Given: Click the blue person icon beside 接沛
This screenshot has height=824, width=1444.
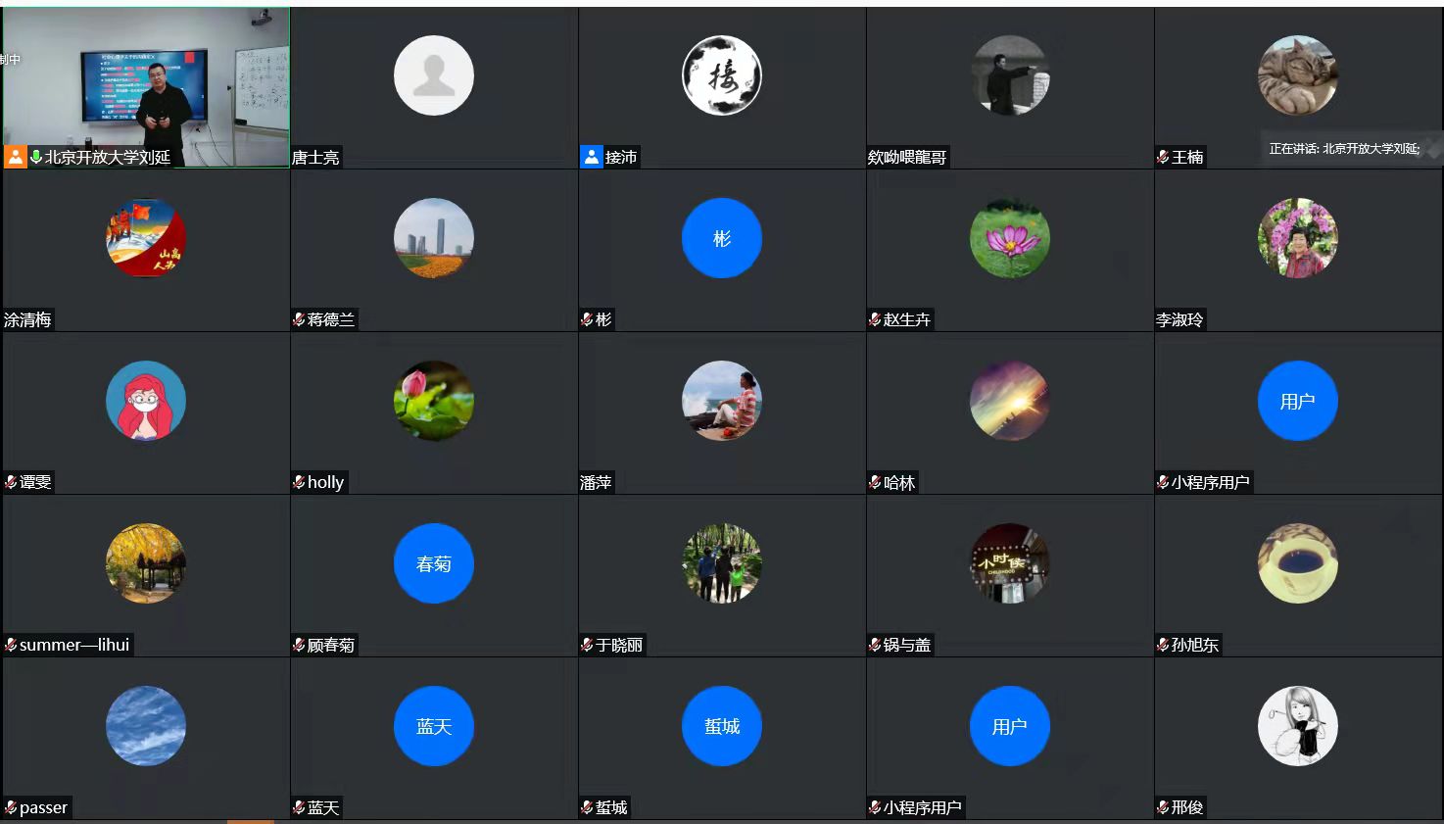Looking at the screenshot, I should point(592,157).
